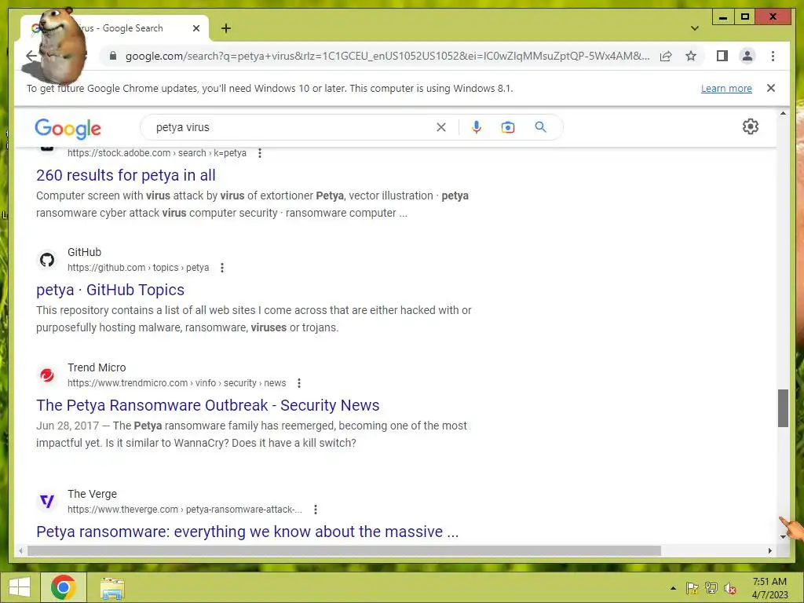Show hidden system tray icons
The image size is (804, 603).
click(673, 588)
